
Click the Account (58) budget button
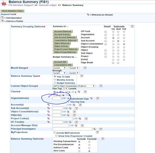(x=60, y=62)
